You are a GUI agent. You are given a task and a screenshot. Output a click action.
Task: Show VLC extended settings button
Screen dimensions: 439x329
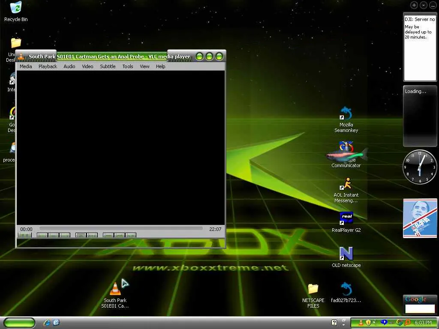[92, 235]
